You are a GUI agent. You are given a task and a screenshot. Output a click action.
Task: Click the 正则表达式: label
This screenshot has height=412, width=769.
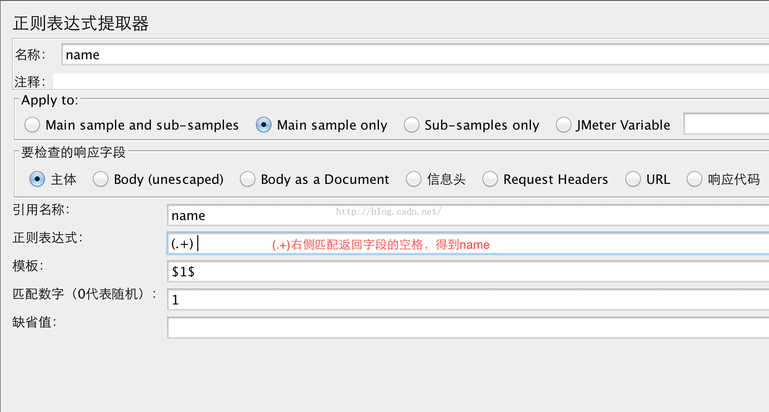pyautogui.click(x=48, y=238)
